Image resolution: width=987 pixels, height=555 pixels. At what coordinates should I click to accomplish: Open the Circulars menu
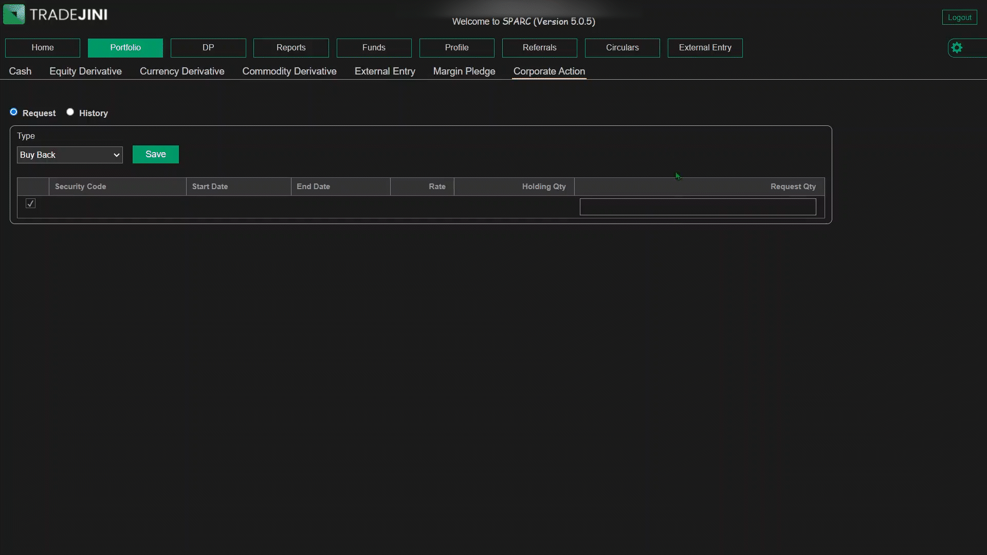point(622,48)
